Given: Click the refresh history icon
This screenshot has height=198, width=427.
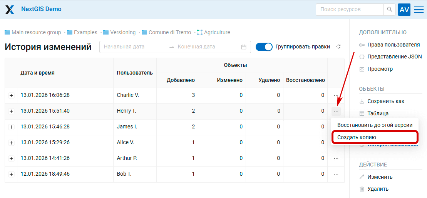Looking at the screenshot, I should [x=338, y=47].
